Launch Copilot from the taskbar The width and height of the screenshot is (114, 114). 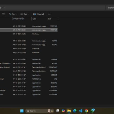pos(63,111)
